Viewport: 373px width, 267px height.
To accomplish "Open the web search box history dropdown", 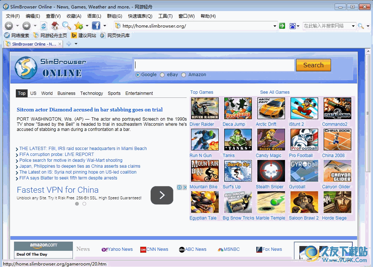I will tap(353, 26).
